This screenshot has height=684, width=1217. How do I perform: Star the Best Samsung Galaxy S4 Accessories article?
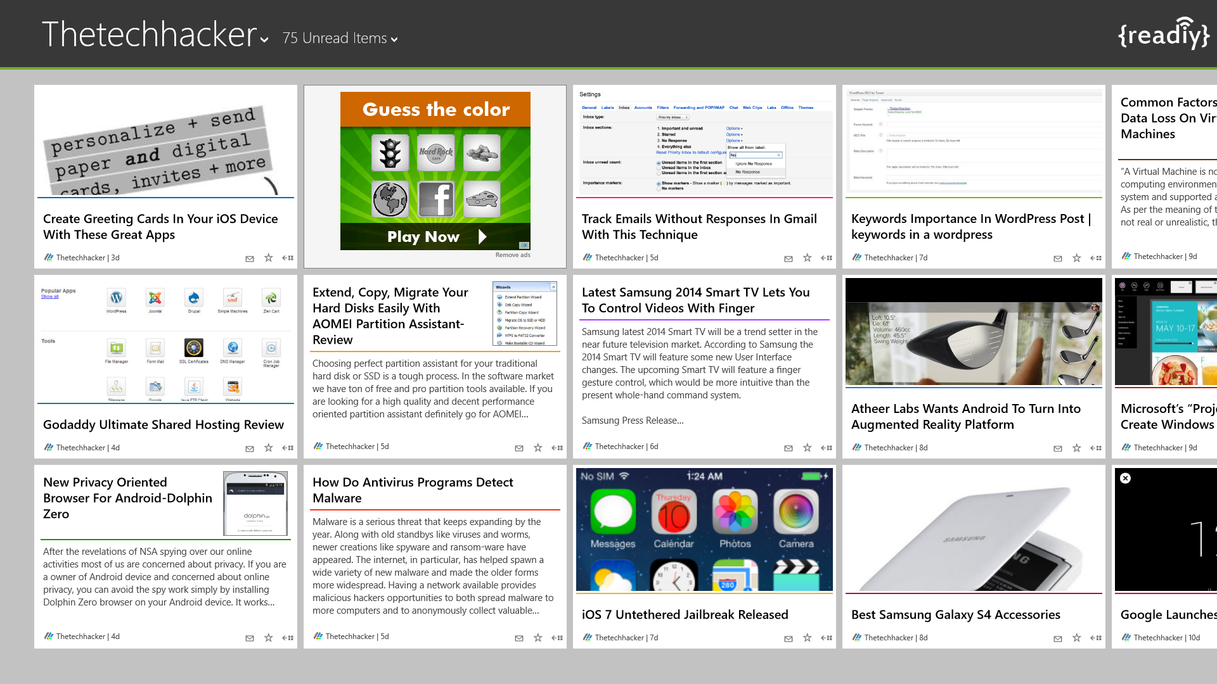pos(1077,638)
